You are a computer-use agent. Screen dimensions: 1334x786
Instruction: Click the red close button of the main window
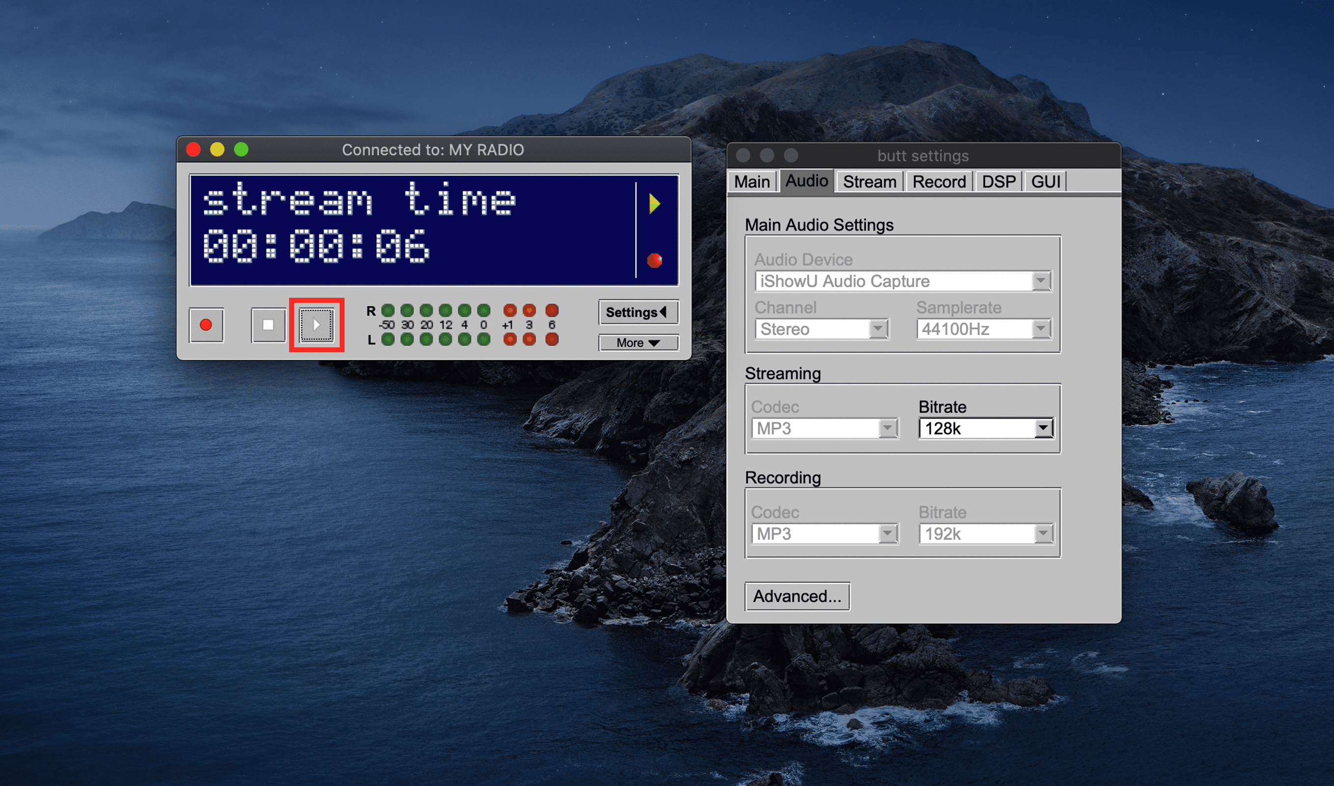193,150
